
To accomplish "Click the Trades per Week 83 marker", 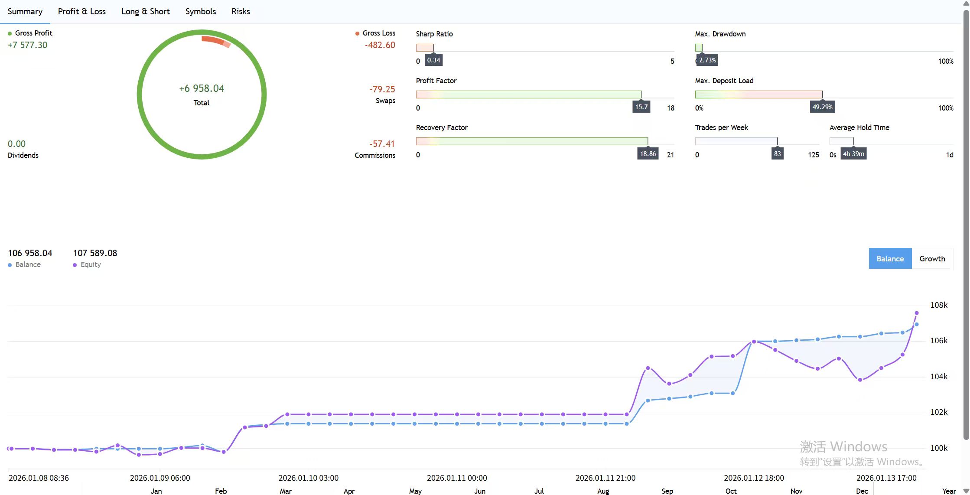I will coord(777,154).
